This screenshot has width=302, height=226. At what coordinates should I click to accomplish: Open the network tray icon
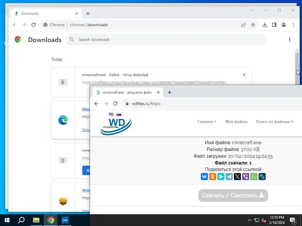click(257, 220)
